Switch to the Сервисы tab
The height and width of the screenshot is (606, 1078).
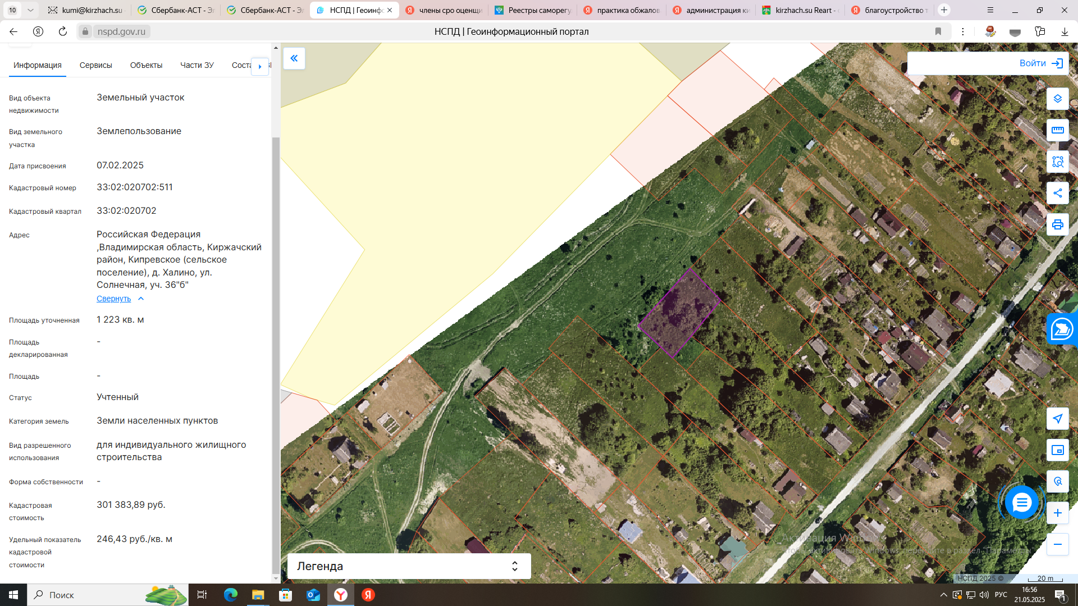[95, 65]
